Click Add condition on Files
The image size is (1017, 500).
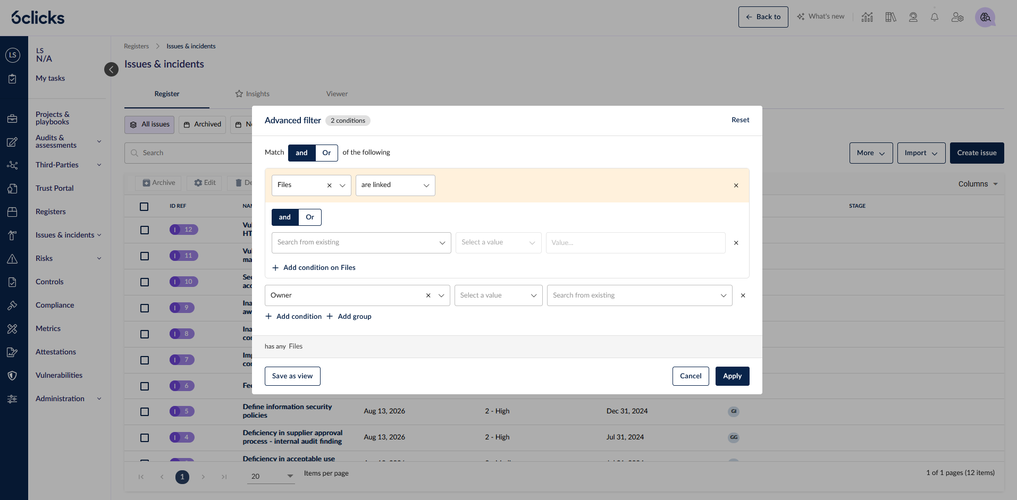[314, 268]
